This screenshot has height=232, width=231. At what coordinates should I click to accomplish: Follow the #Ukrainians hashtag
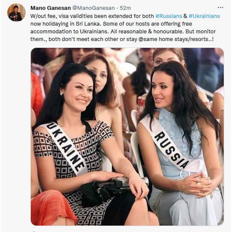204,16
